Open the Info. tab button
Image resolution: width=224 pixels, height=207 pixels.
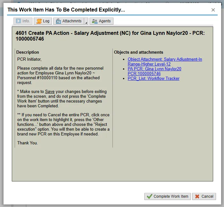pos(23,21)
